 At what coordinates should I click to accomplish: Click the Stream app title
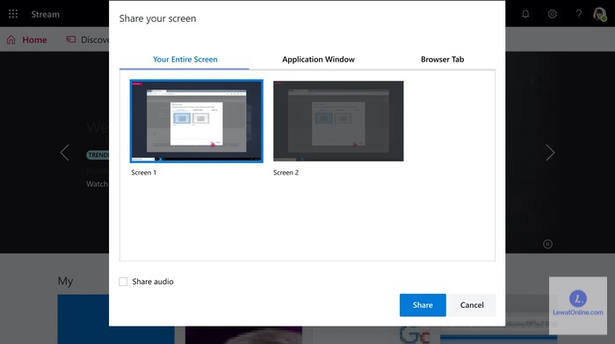[46, 15]
